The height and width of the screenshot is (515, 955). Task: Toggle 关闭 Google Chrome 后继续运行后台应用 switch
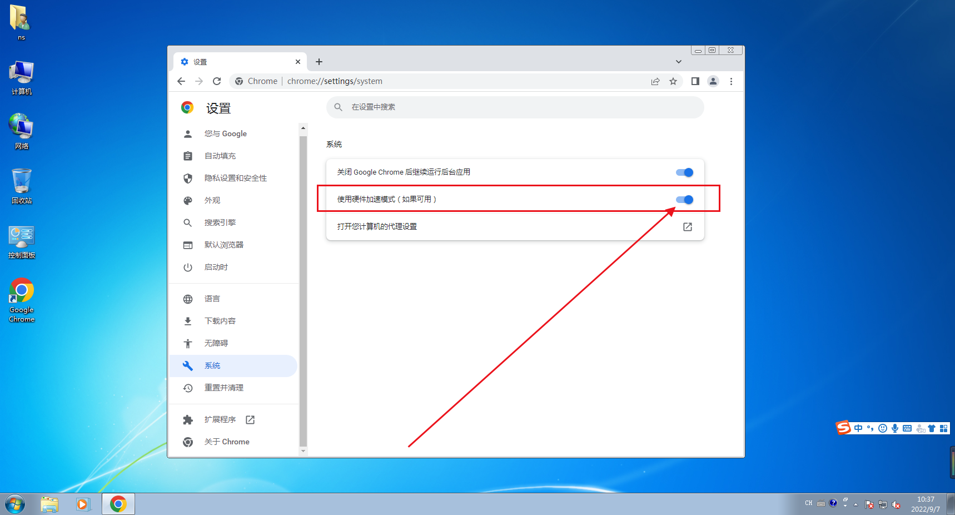pyautogui.click(x=684, y=172)
